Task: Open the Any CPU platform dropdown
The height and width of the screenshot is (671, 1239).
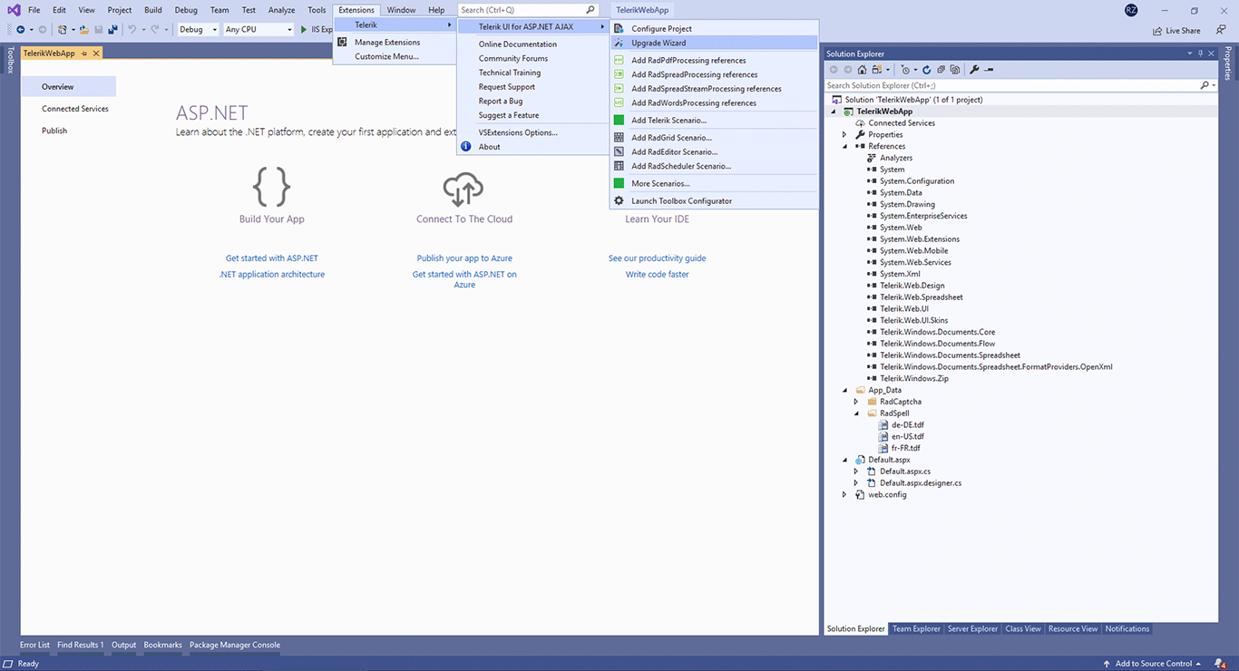Action: pyautogui.click(x=288, y=29)
